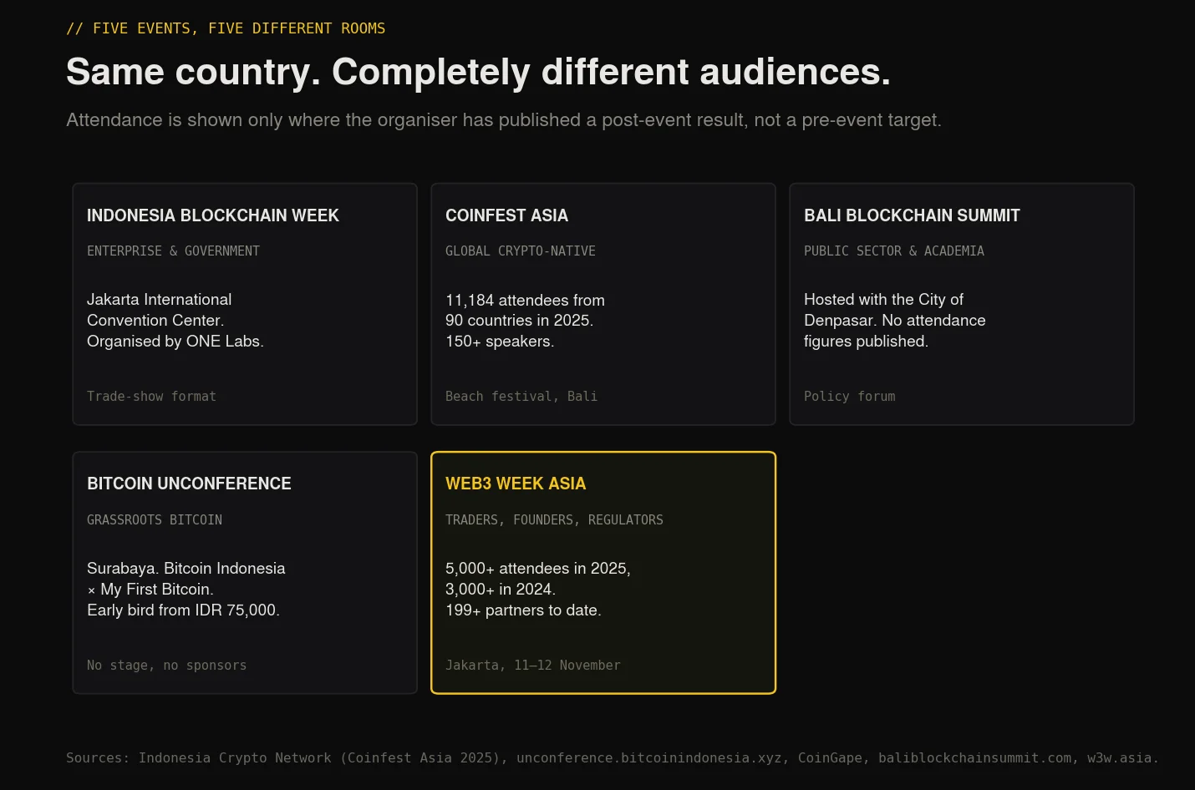Click the 'TRADERS, FOUNDERS, REGULATORS' tag
This screenshot has width=1195, height=790.
click(x=554, y=519)
